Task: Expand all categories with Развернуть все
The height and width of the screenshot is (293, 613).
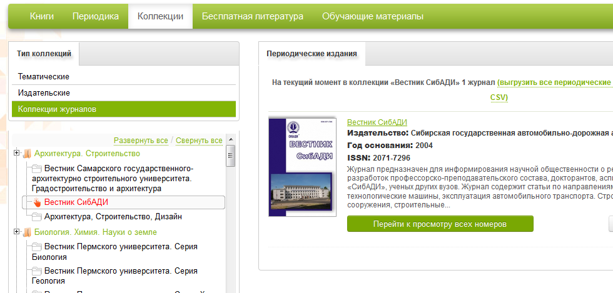Action: pos(141,141)
